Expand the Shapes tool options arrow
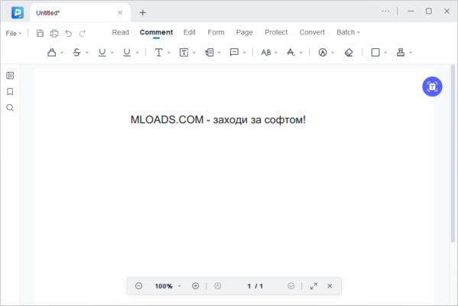Viewport: 458px width, 306px height. pyautogui.click(x=385, y=53)
